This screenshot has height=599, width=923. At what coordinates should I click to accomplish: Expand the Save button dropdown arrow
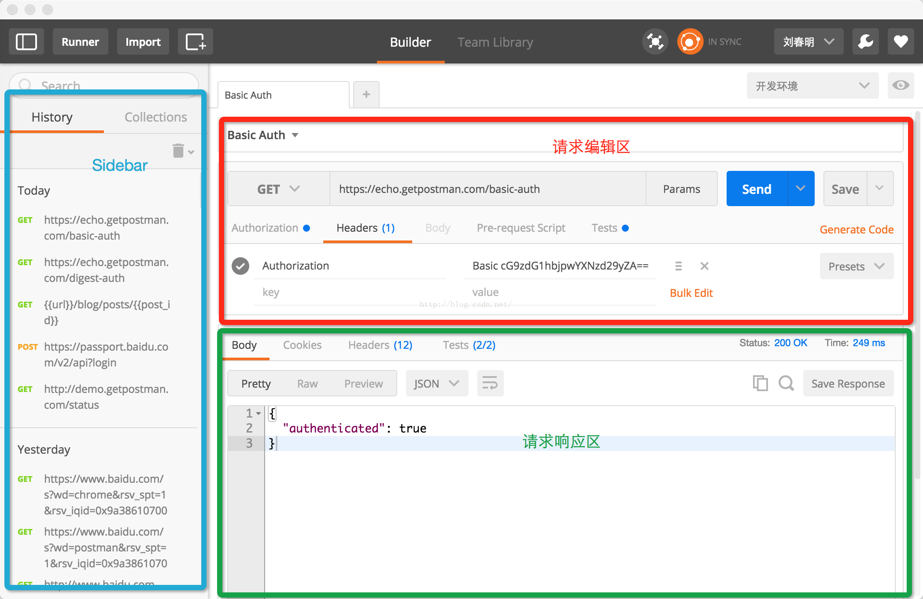(880, 189)
